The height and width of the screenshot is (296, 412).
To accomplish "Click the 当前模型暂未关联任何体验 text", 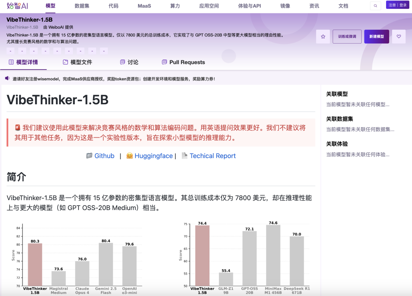I will pyautogui.click(x=357, y=154).
